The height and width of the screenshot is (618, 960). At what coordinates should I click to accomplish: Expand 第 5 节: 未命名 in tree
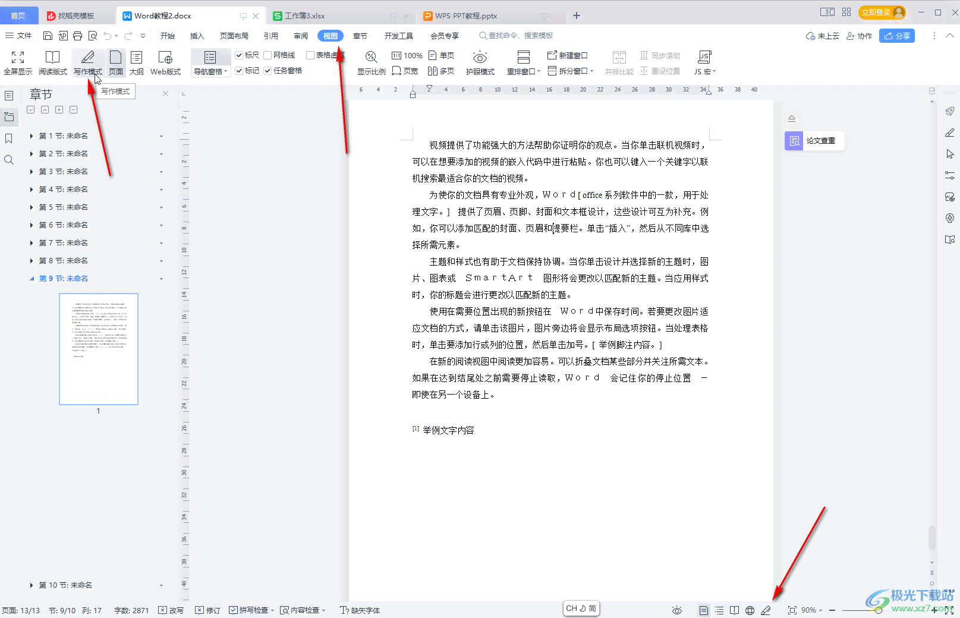[x=32, y=207]
